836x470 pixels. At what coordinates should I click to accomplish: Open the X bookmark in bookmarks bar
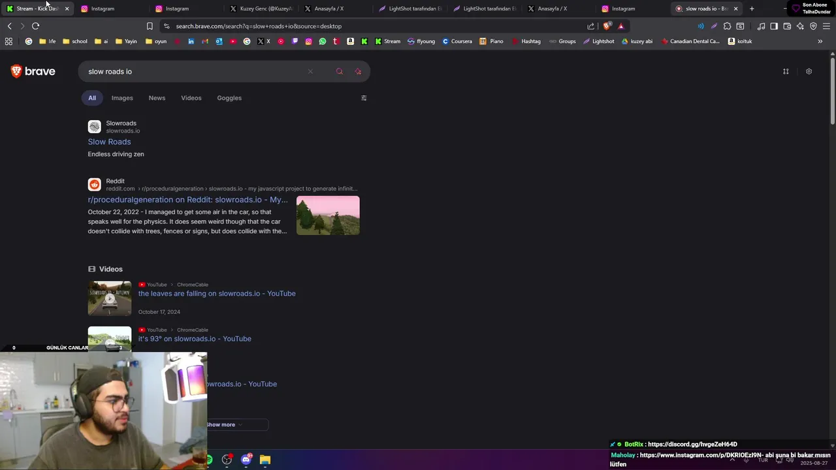[x=264, y=41]
